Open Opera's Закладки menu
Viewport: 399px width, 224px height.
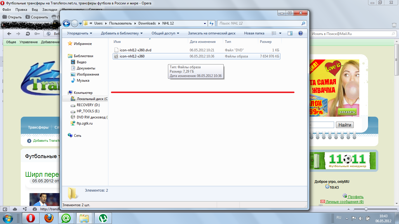(50, 10)
